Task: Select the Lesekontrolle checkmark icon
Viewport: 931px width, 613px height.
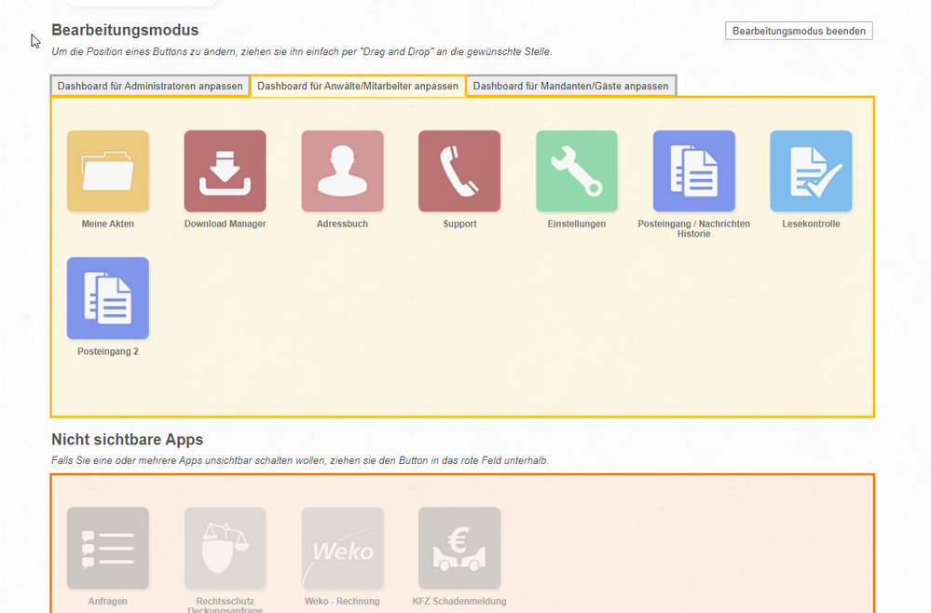Action: point(811,171)
